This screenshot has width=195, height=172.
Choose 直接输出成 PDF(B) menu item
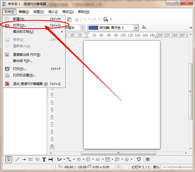pos(34,55)
